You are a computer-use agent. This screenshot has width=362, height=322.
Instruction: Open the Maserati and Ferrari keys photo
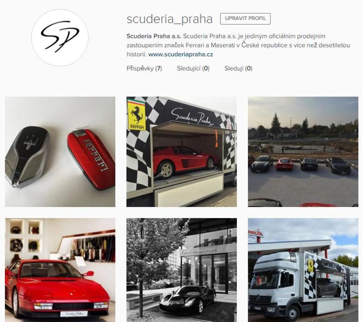pyautogui.click(x=60, y=152)
